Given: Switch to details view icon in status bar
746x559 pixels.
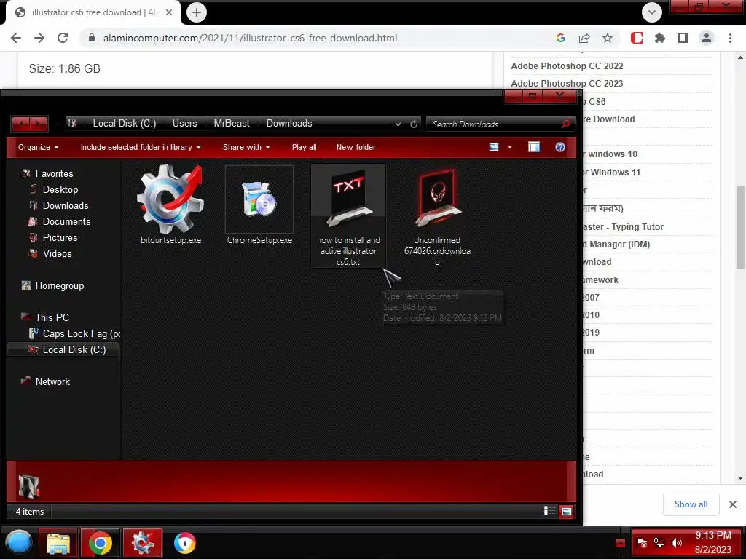Looking at the screenshot, I should click(x=549, y=511).
